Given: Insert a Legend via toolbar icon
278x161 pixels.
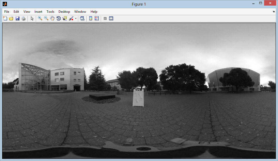Looking at the screenshot, I should pos(96,18).
